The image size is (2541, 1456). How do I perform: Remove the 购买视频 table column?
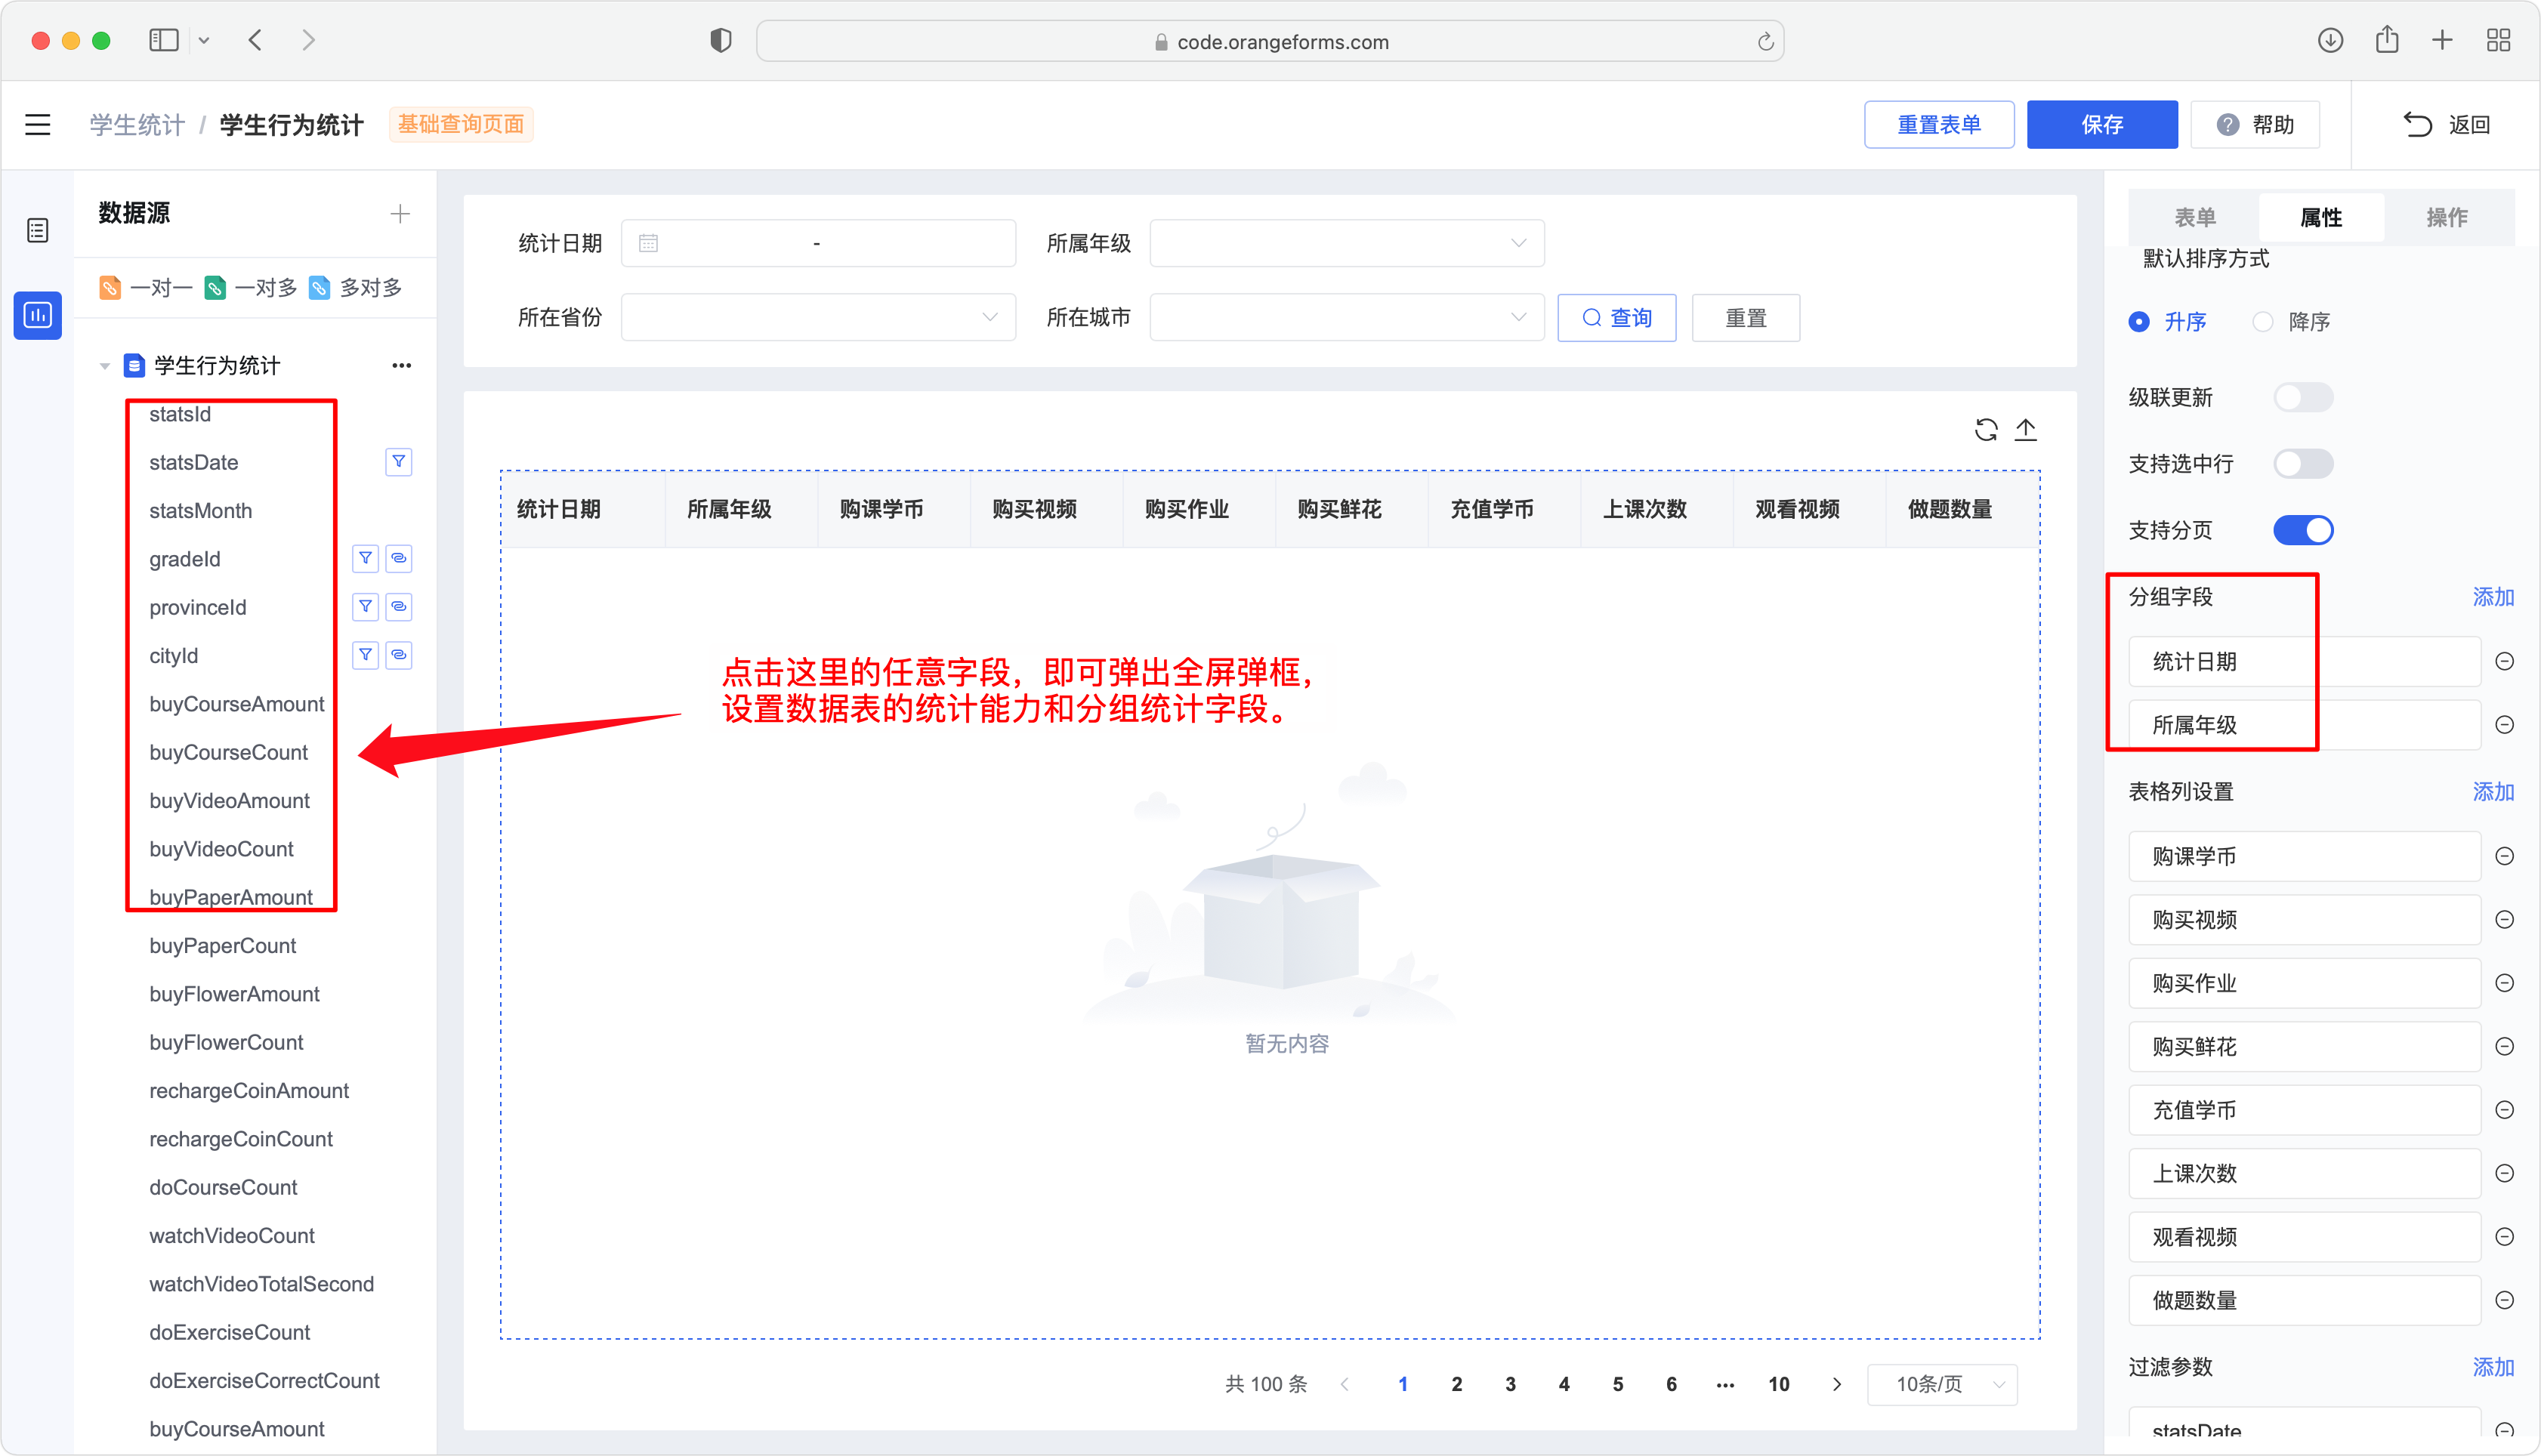pyautogui.click(x=2505, y=919)
